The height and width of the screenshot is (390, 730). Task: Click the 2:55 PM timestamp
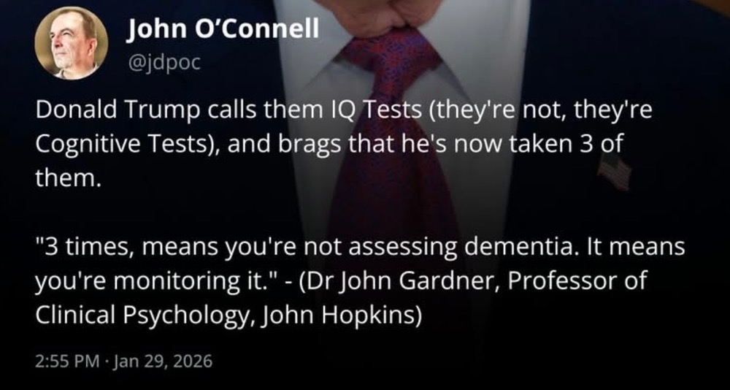coord(66,361)
